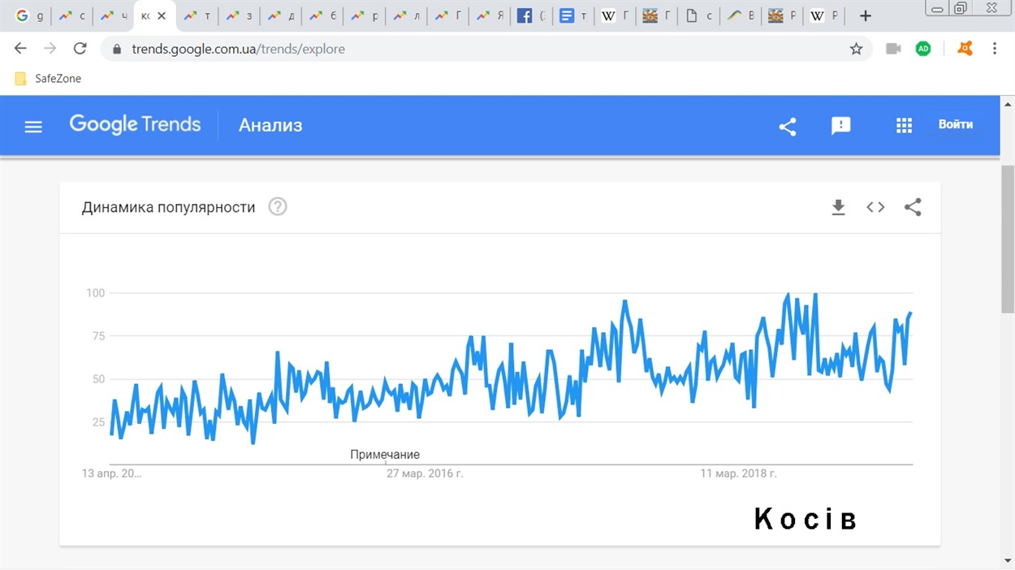
Task: Download the interest over time chart as CSV
Action: [839, 208]
